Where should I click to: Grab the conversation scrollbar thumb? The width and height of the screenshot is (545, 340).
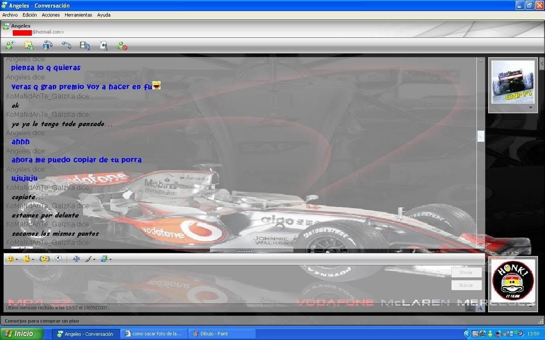pos(481,136)
